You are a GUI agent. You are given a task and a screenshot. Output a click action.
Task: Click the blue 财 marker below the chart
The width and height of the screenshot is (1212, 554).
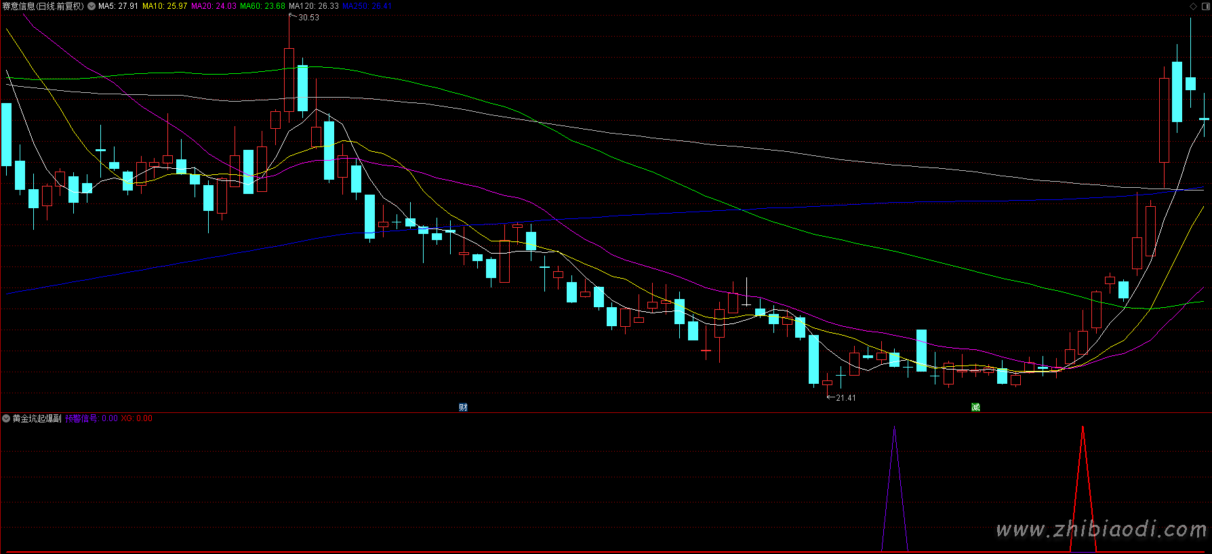click(463, 407)
